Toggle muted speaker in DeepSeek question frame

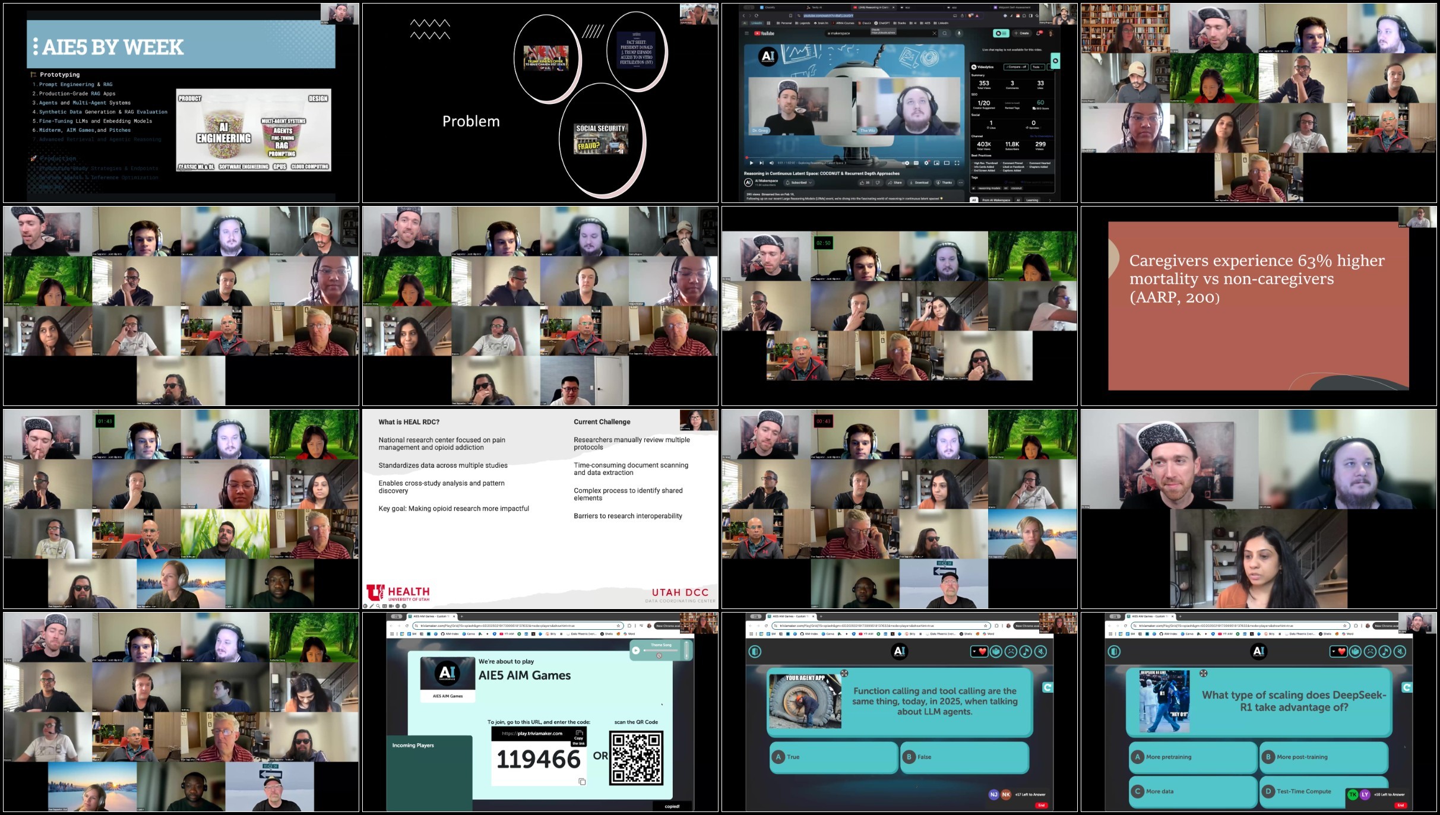(x=1400, y=651)
